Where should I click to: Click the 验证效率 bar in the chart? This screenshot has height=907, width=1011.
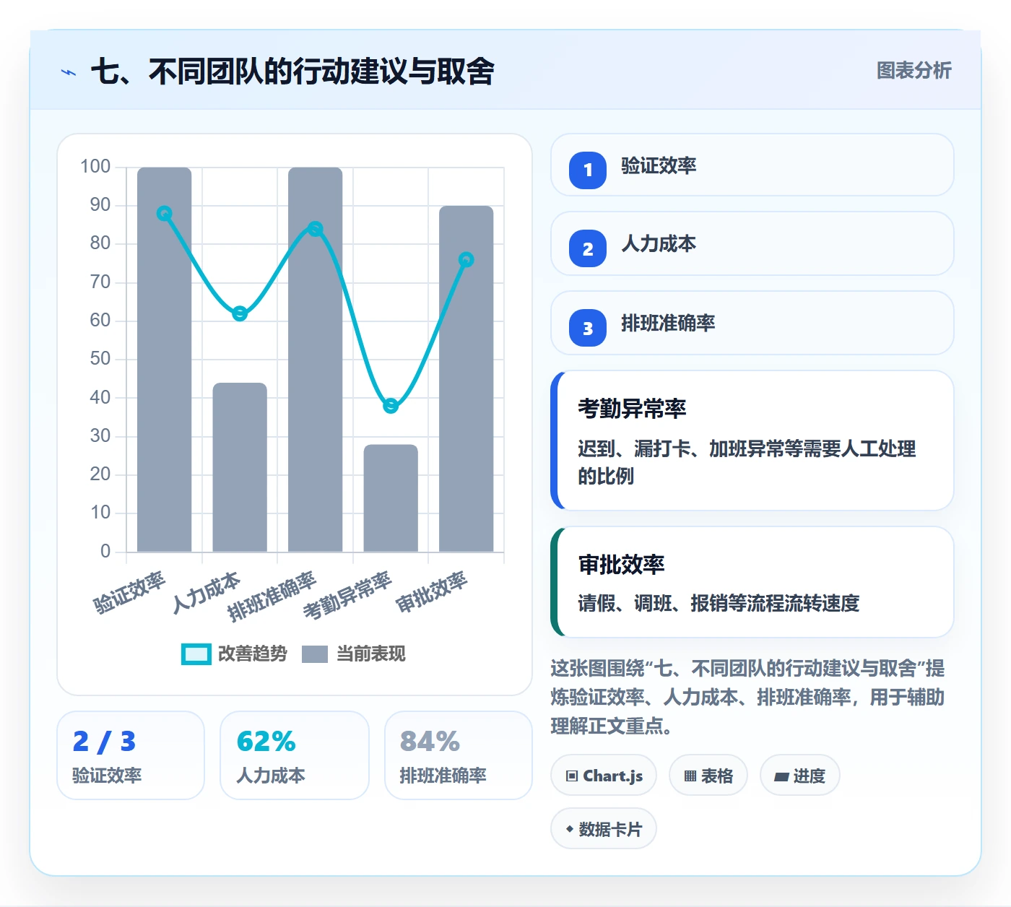pyautogui.click(x=165, y=360)
